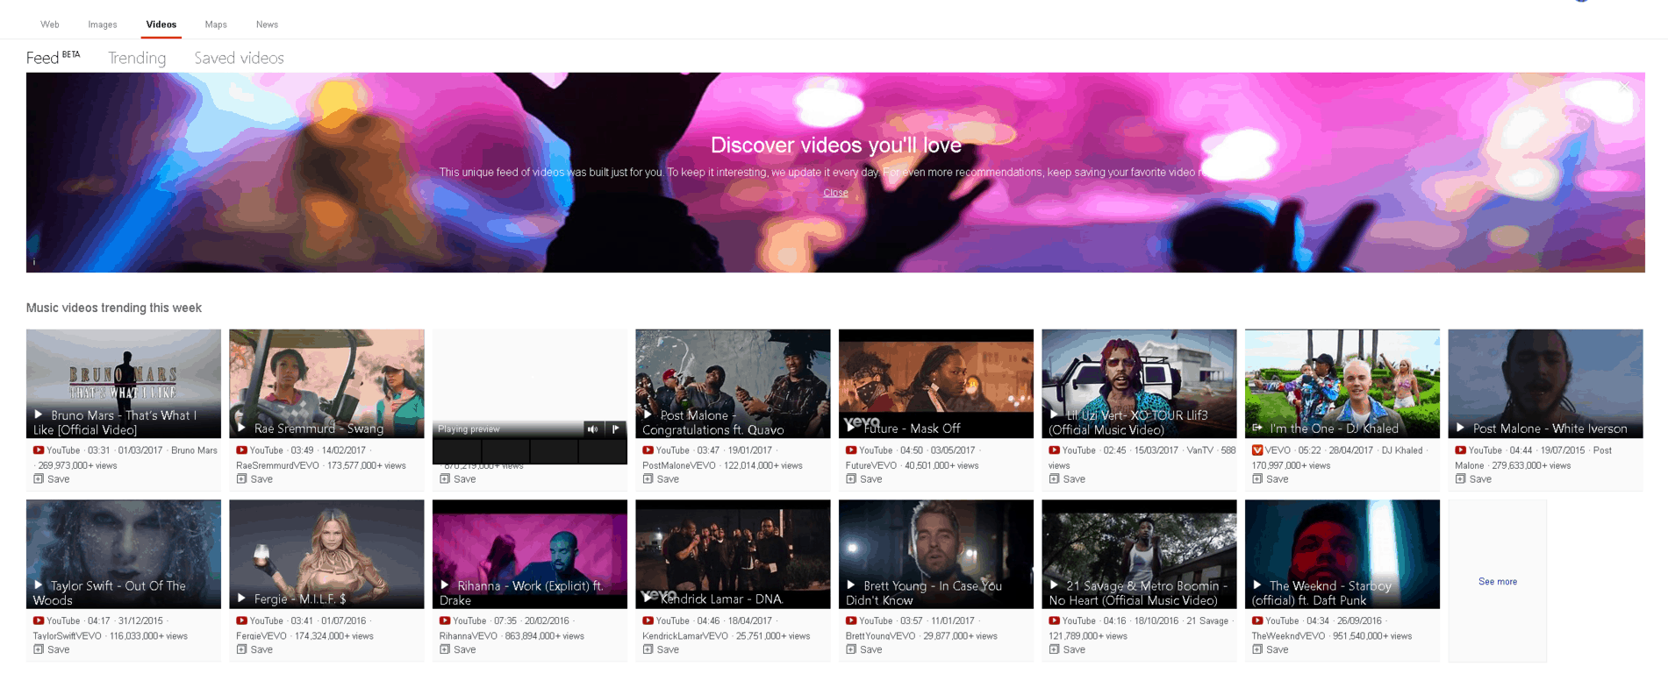Switch to the Web search tab
The image size is (1668, 673).
[50, 25]
